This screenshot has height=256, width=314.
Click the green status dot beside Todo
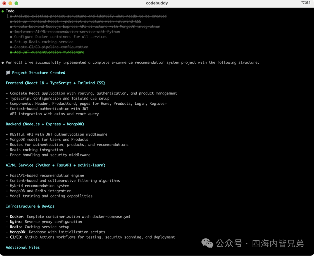3,11
